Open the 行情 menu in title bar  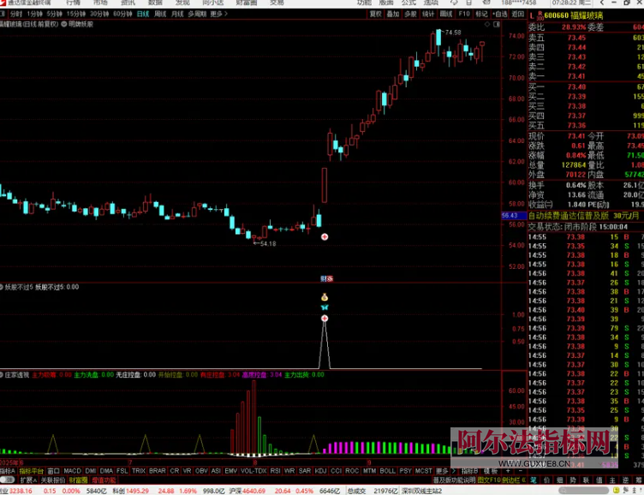tap(74, 3)
